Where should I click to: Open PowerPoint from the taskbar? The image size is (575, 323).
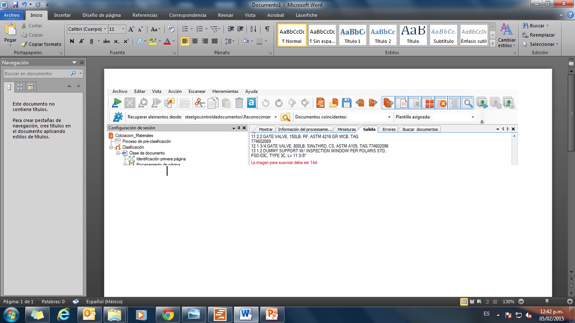(272, 315)
